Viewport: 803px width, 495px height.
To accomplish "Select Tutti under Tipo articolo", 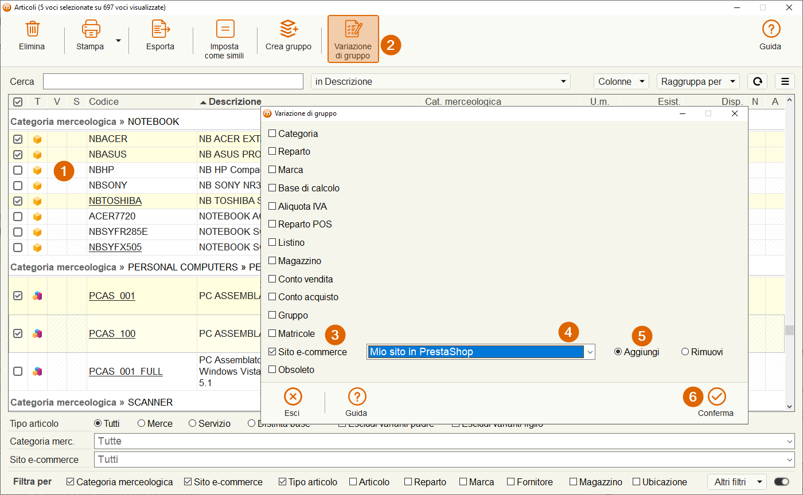I will [98, 423].
